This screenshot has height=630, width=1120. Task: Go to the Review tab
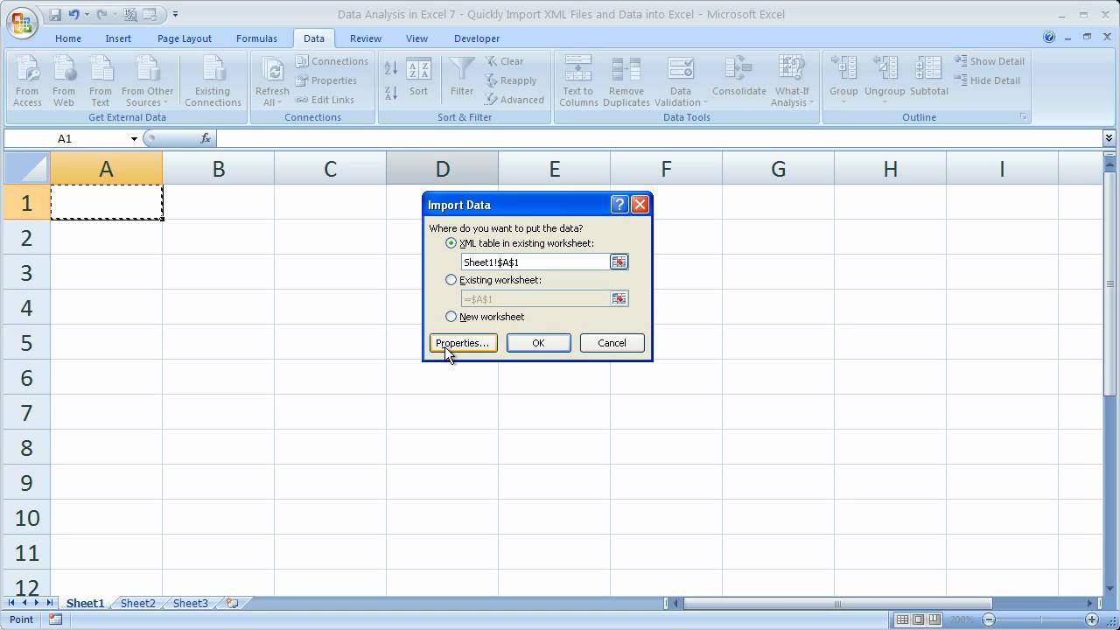click(x=366, y=38)
